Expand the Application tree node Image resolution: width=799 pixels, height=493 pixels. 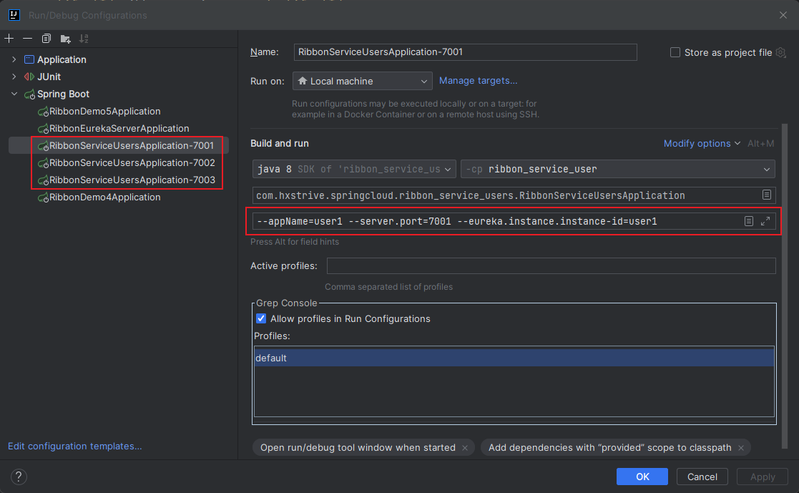point(14,59)
